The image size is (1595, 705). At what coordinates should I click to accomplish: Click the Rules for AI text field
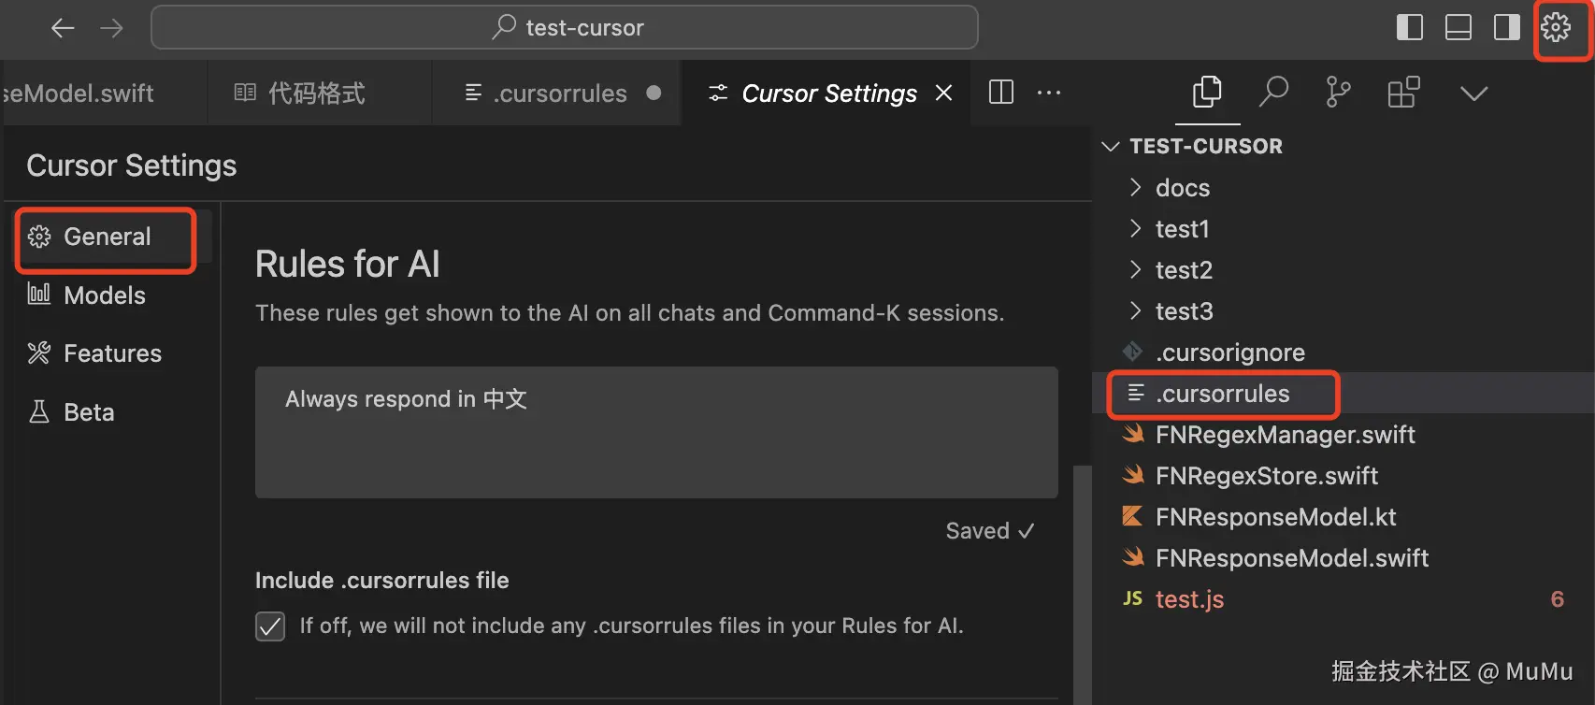(656, 432)
